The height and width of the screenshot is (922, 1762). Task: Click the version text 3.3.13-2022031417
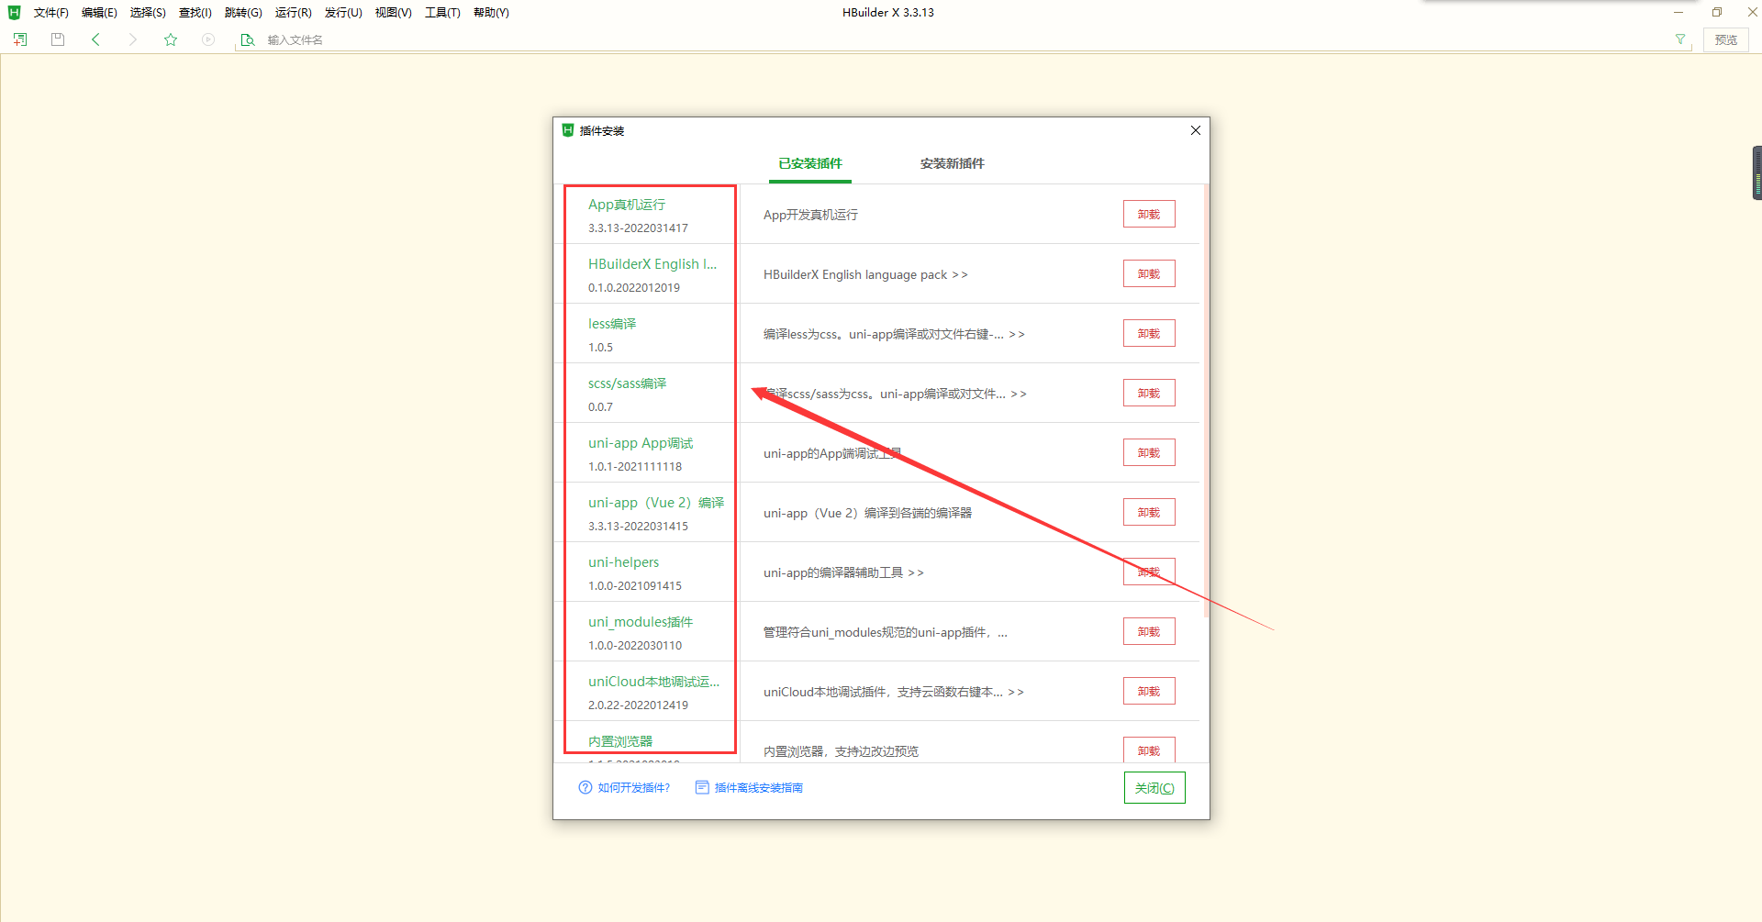pyautogui.click(x=638, y=228)
